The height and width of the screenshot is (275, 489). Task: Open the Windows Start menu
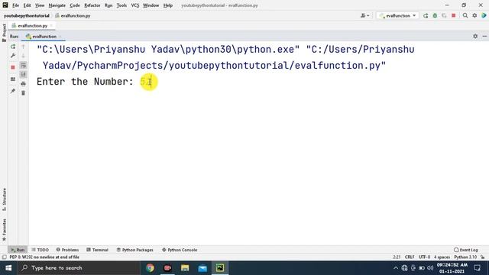(x=8, y=268)
